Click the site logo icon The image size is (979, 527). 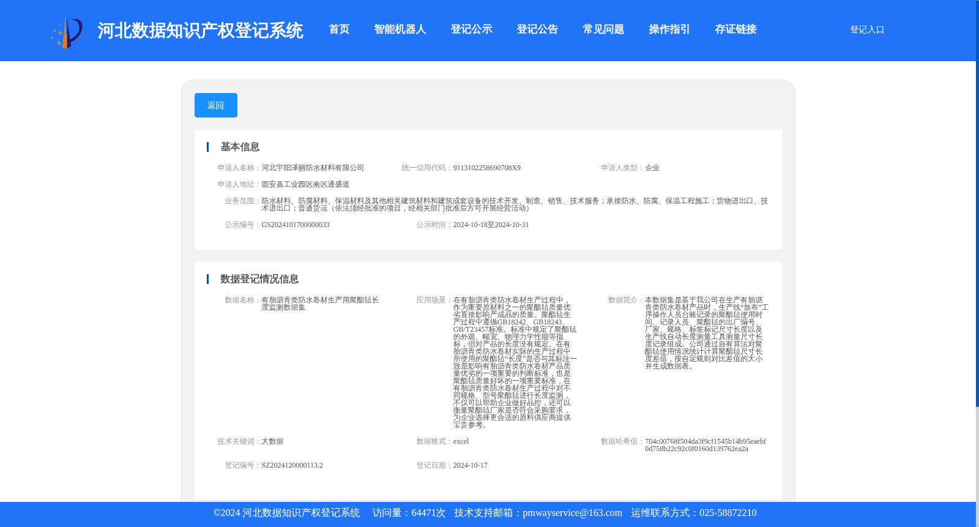tap(67, 32)
